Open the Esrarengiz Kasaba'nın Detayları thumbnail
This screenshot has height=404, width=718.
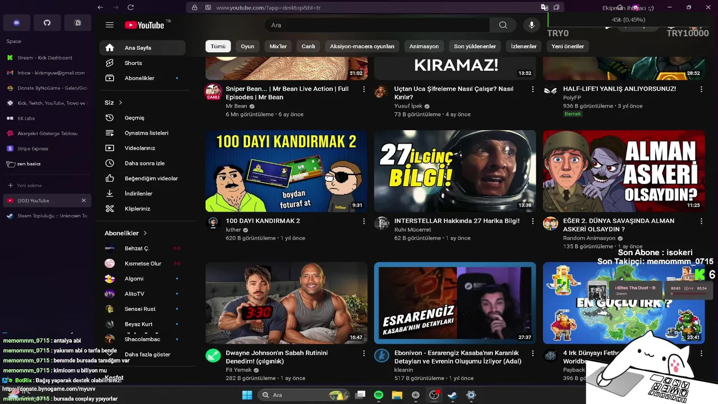point(455,303)
